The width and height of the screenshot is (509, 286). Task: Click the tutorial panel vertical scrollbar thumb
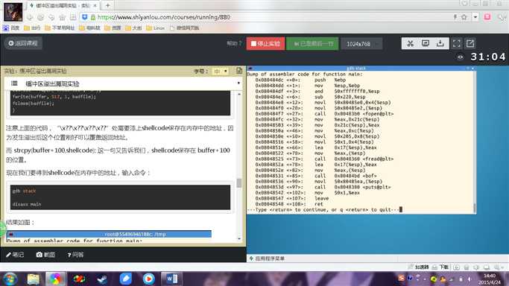(239, 183)
